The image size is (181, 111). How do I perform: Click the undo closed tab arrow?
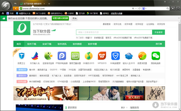coord(15,4)
